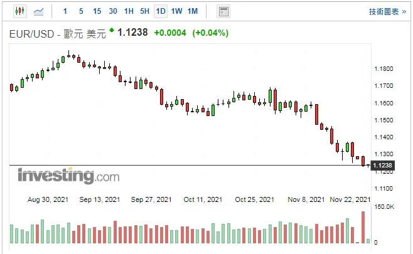Switch to the line chart icon
413x254 pixels.
pos(38,11)
